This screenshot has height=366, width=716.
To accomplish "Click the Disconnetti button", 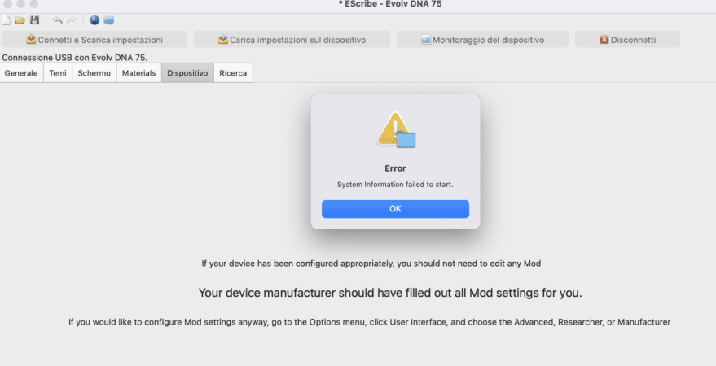I will click(627, 40).
